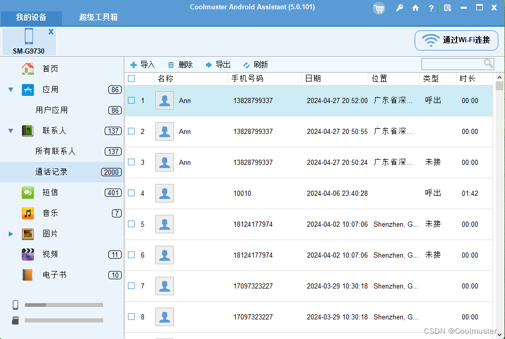Click the avatar of call record 7

(165, 285)
